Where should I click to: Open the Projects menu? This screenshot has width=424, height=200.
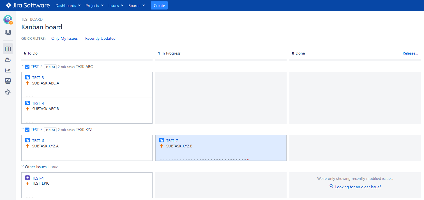95,6
